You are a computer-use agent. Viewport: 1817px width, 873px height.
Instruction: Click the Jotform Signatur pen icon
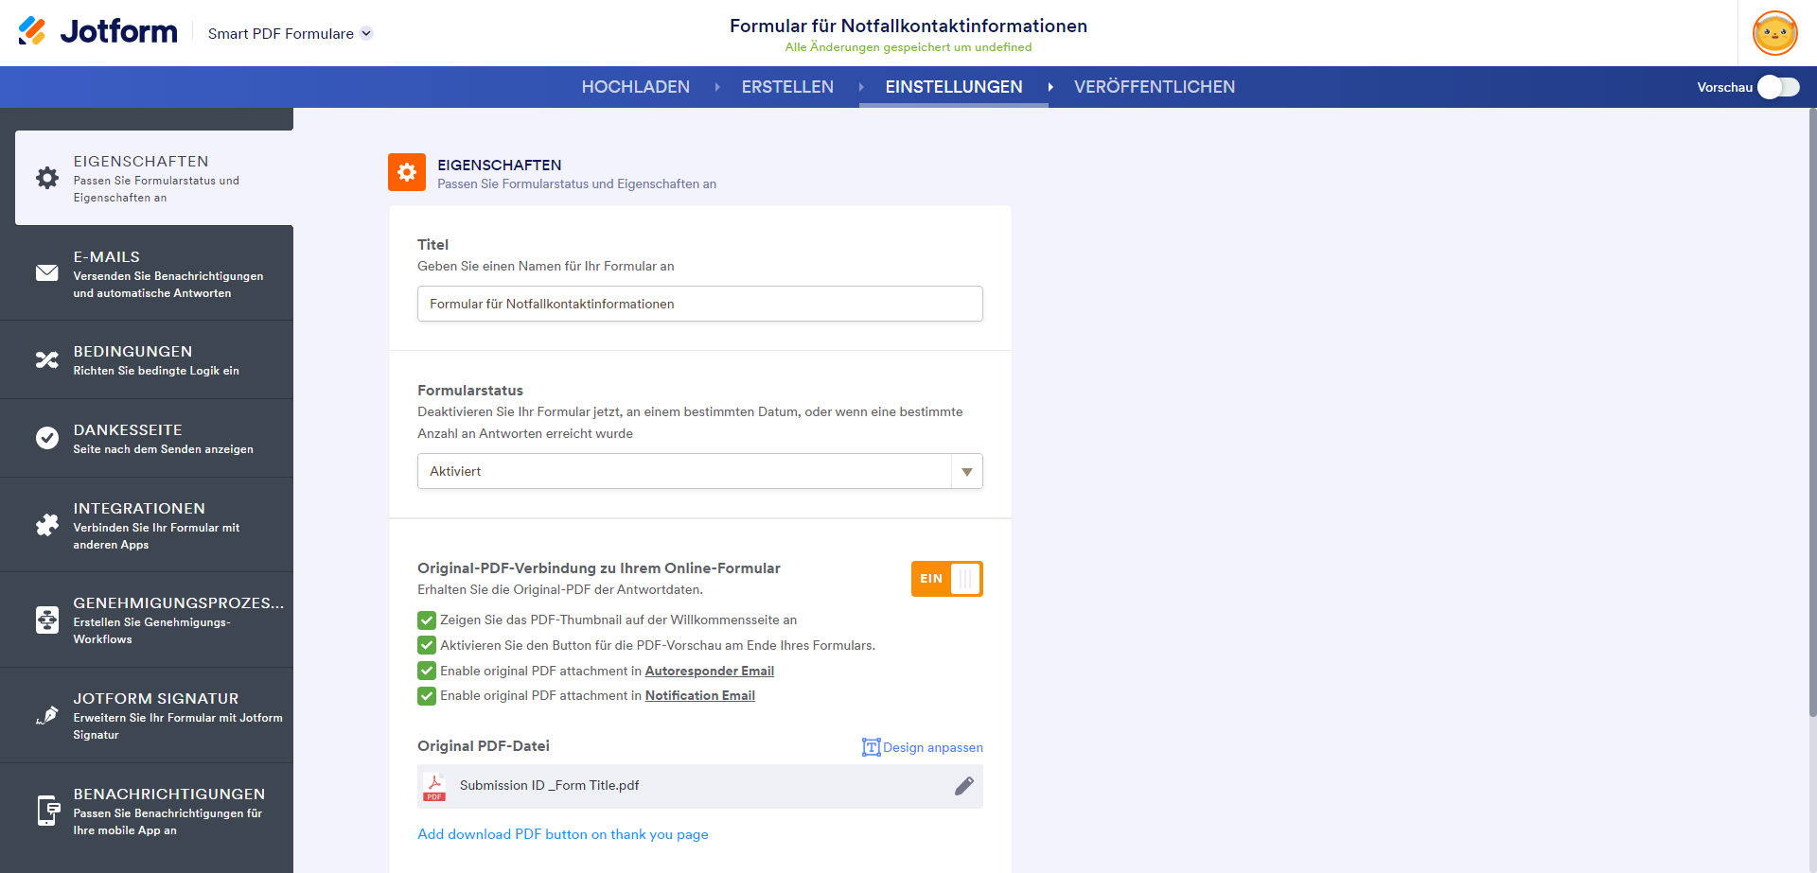47,715
